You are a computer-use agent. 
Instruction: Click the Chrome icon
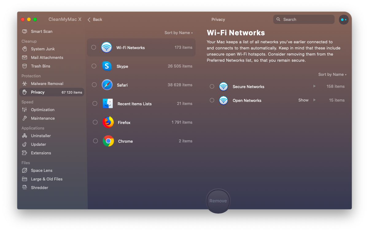(x=108, y=141)
